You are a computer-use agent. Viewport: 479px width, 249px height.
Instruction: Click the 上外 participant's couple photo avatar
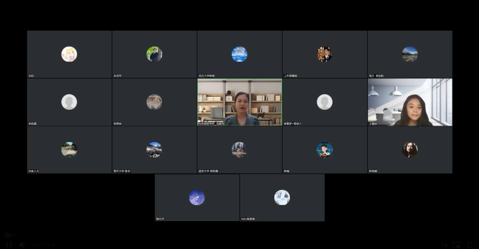(x=325, y=54)
